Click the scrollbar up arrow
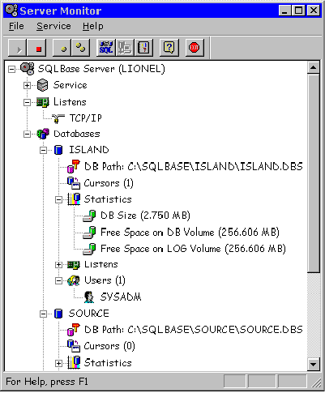The width and height of the screenshot is (325, 393). click(313, 67)
